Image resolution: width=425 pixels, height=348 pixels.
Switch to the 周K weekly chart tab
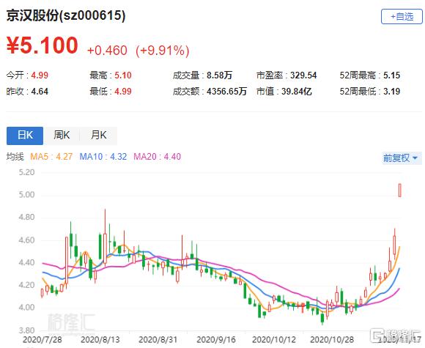pos(62,136)
